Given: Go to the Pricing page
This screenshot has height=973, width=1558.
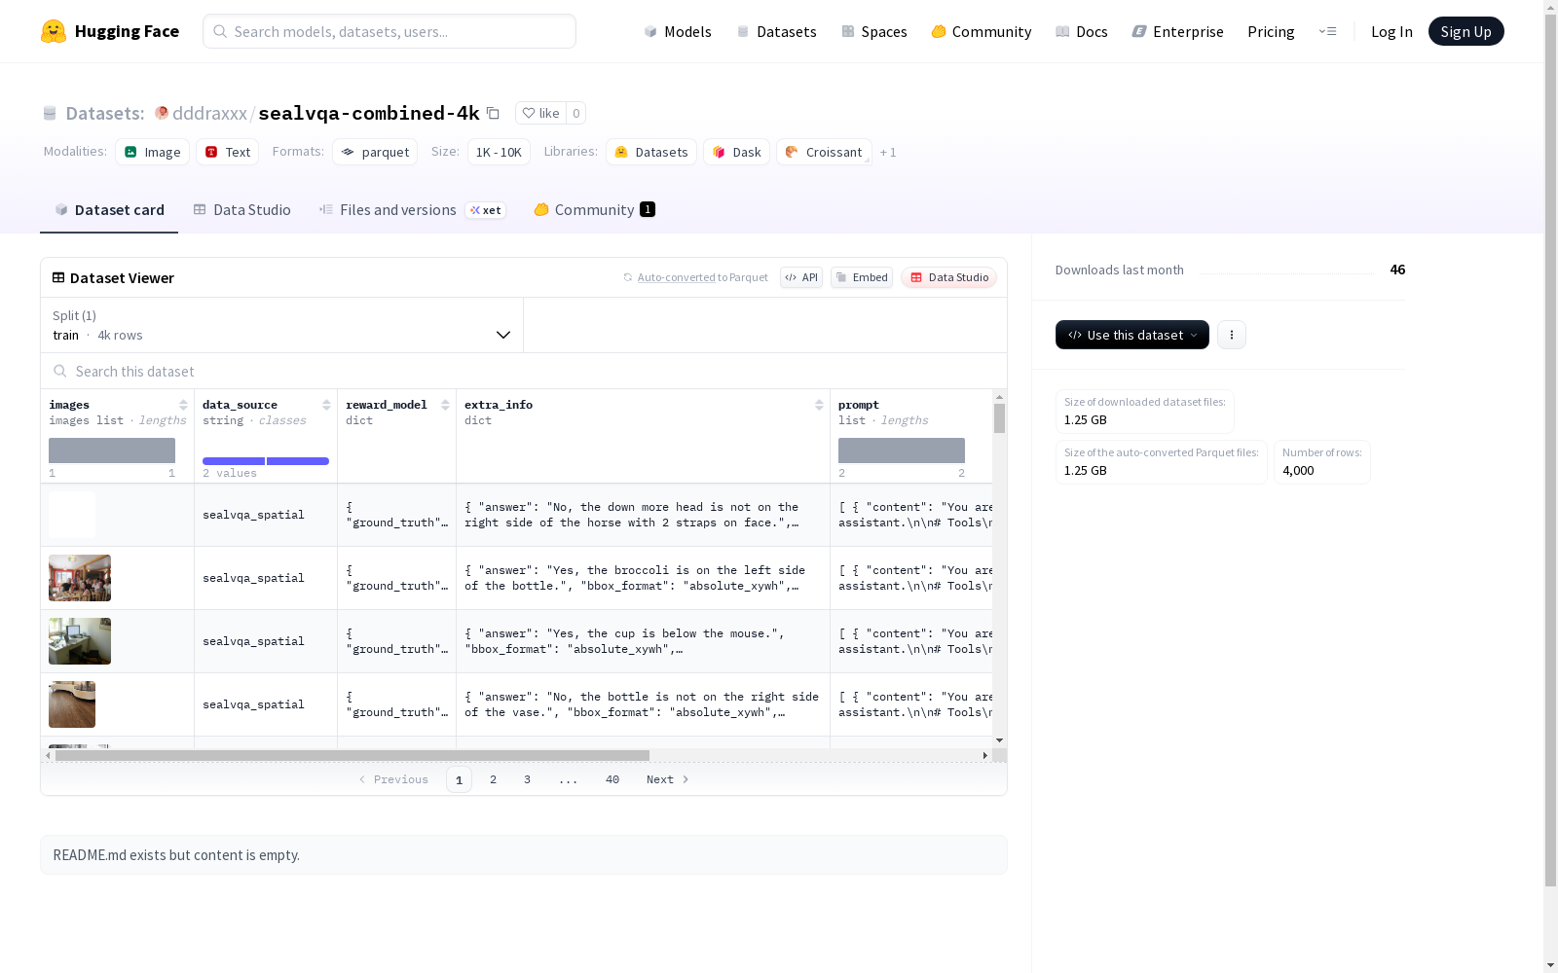Looking at the screenshot, I should (1271, 31).
